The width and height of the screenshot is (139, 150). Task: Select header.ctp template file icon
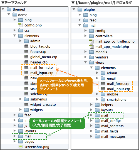click(x=26, y=62)
